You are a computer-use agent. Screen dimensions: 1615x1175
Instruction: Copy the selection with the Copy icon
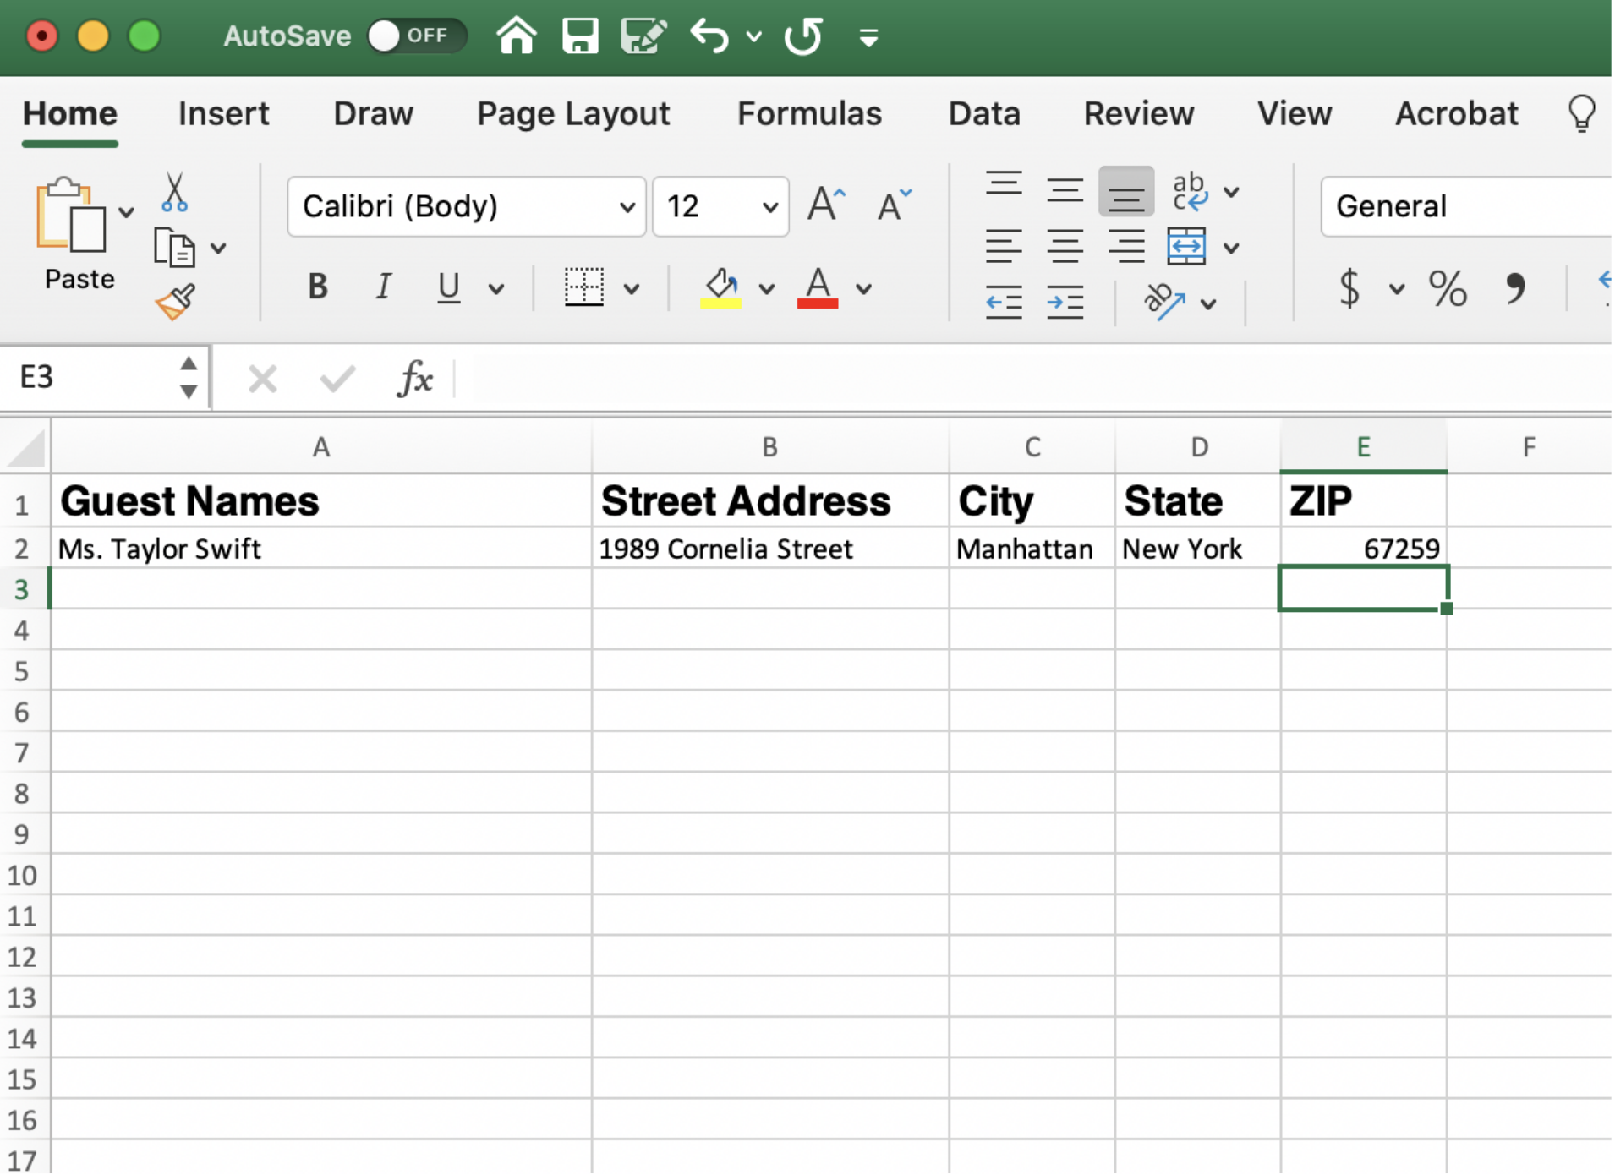click(x=174, y=247)
